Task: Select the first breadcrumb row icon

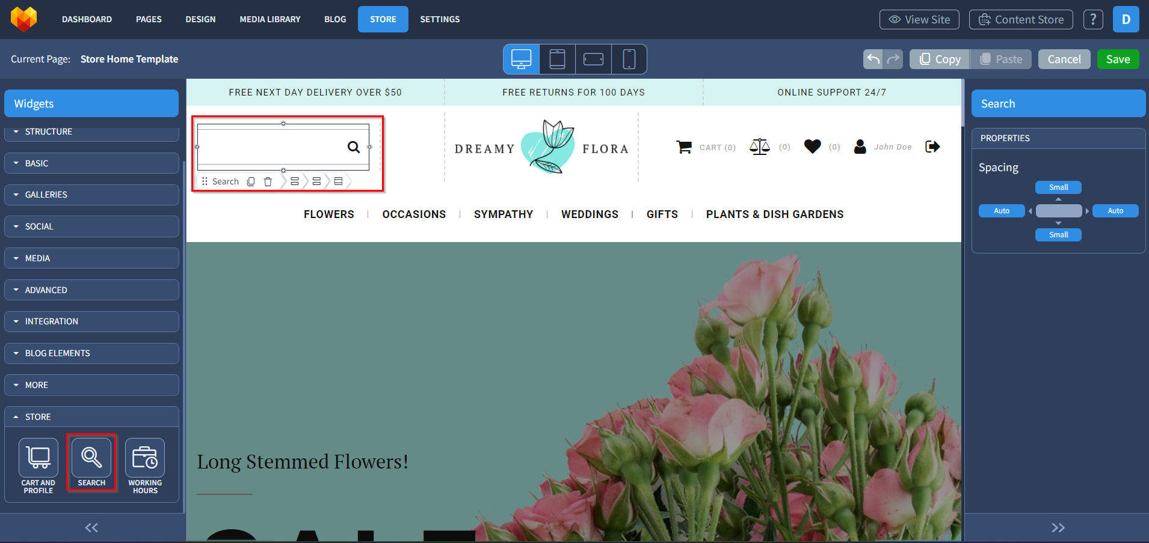Action: click(295, 181)
